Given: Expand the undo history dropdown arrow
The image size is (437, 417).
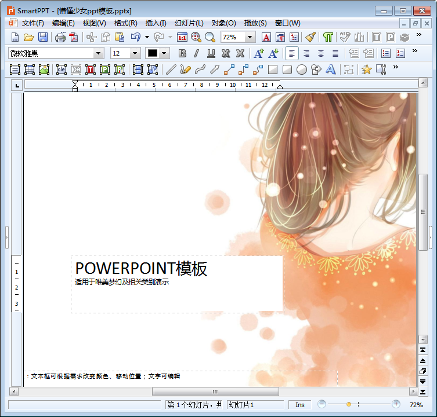Looking at the screenshot, I should click(147, 37).
